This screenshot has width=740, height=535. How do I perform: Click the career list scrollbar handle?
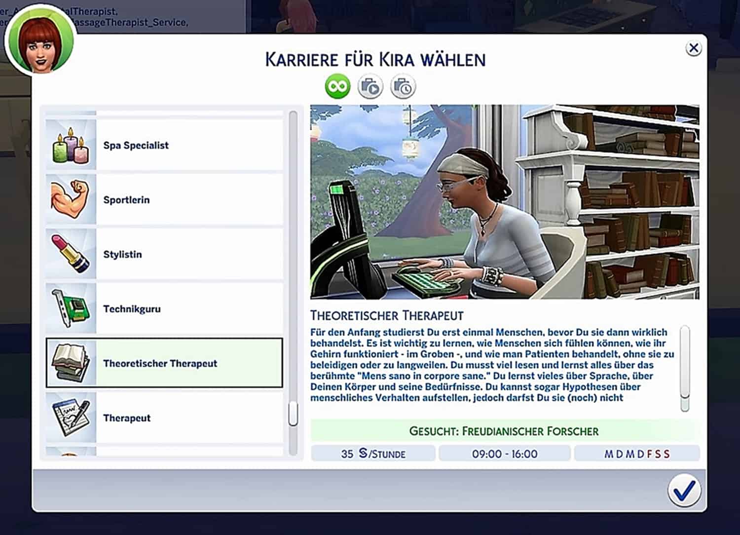[293, 414]
